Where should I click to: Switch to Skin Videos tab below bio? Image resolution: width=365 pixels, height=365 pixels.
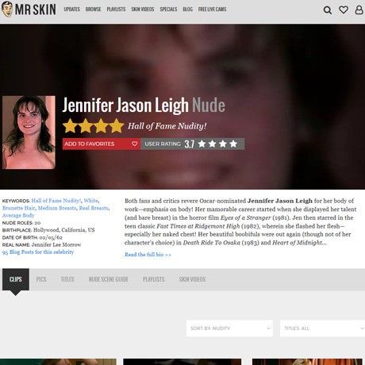(192, 279)
